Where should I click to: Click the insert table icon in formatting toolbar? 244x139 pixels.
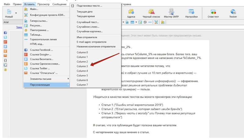(132, 22)
